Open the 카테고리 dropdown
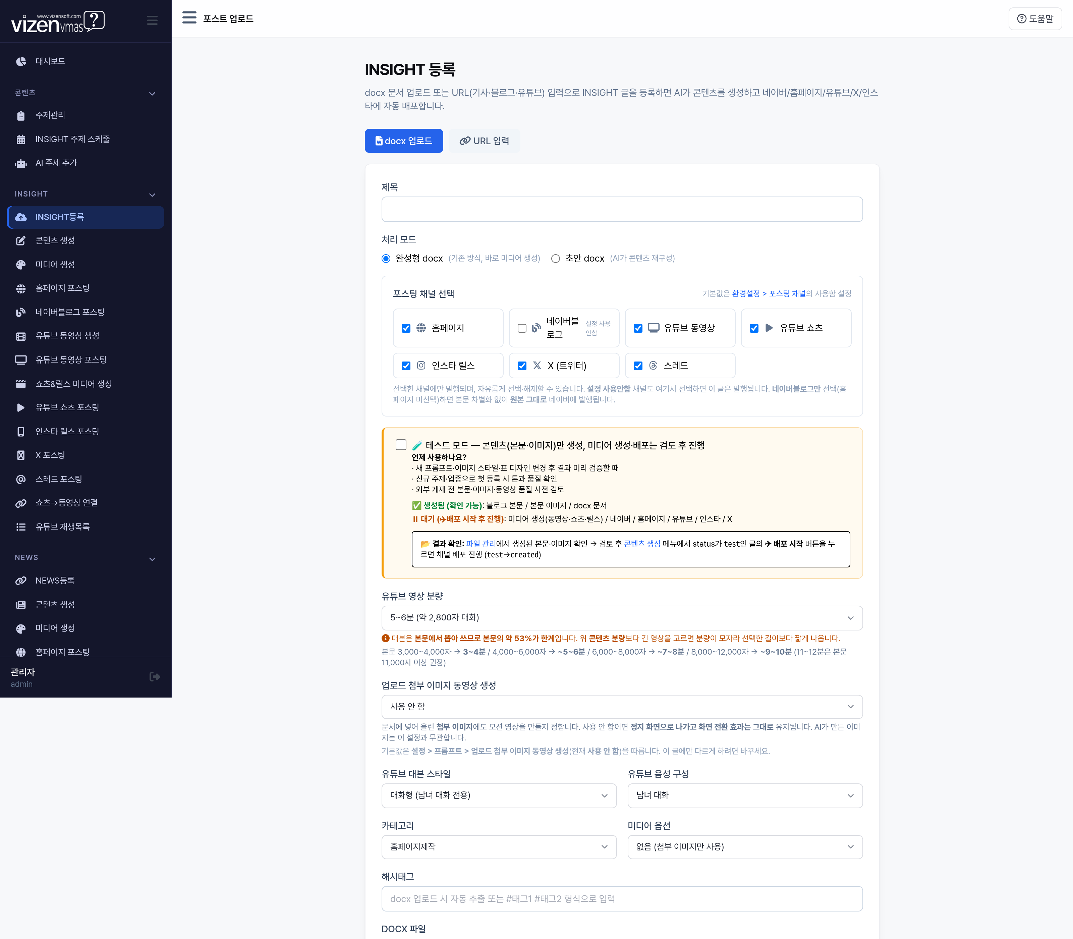The width and height of the screenshot is (1073, 939). click(x=499, y=847)
